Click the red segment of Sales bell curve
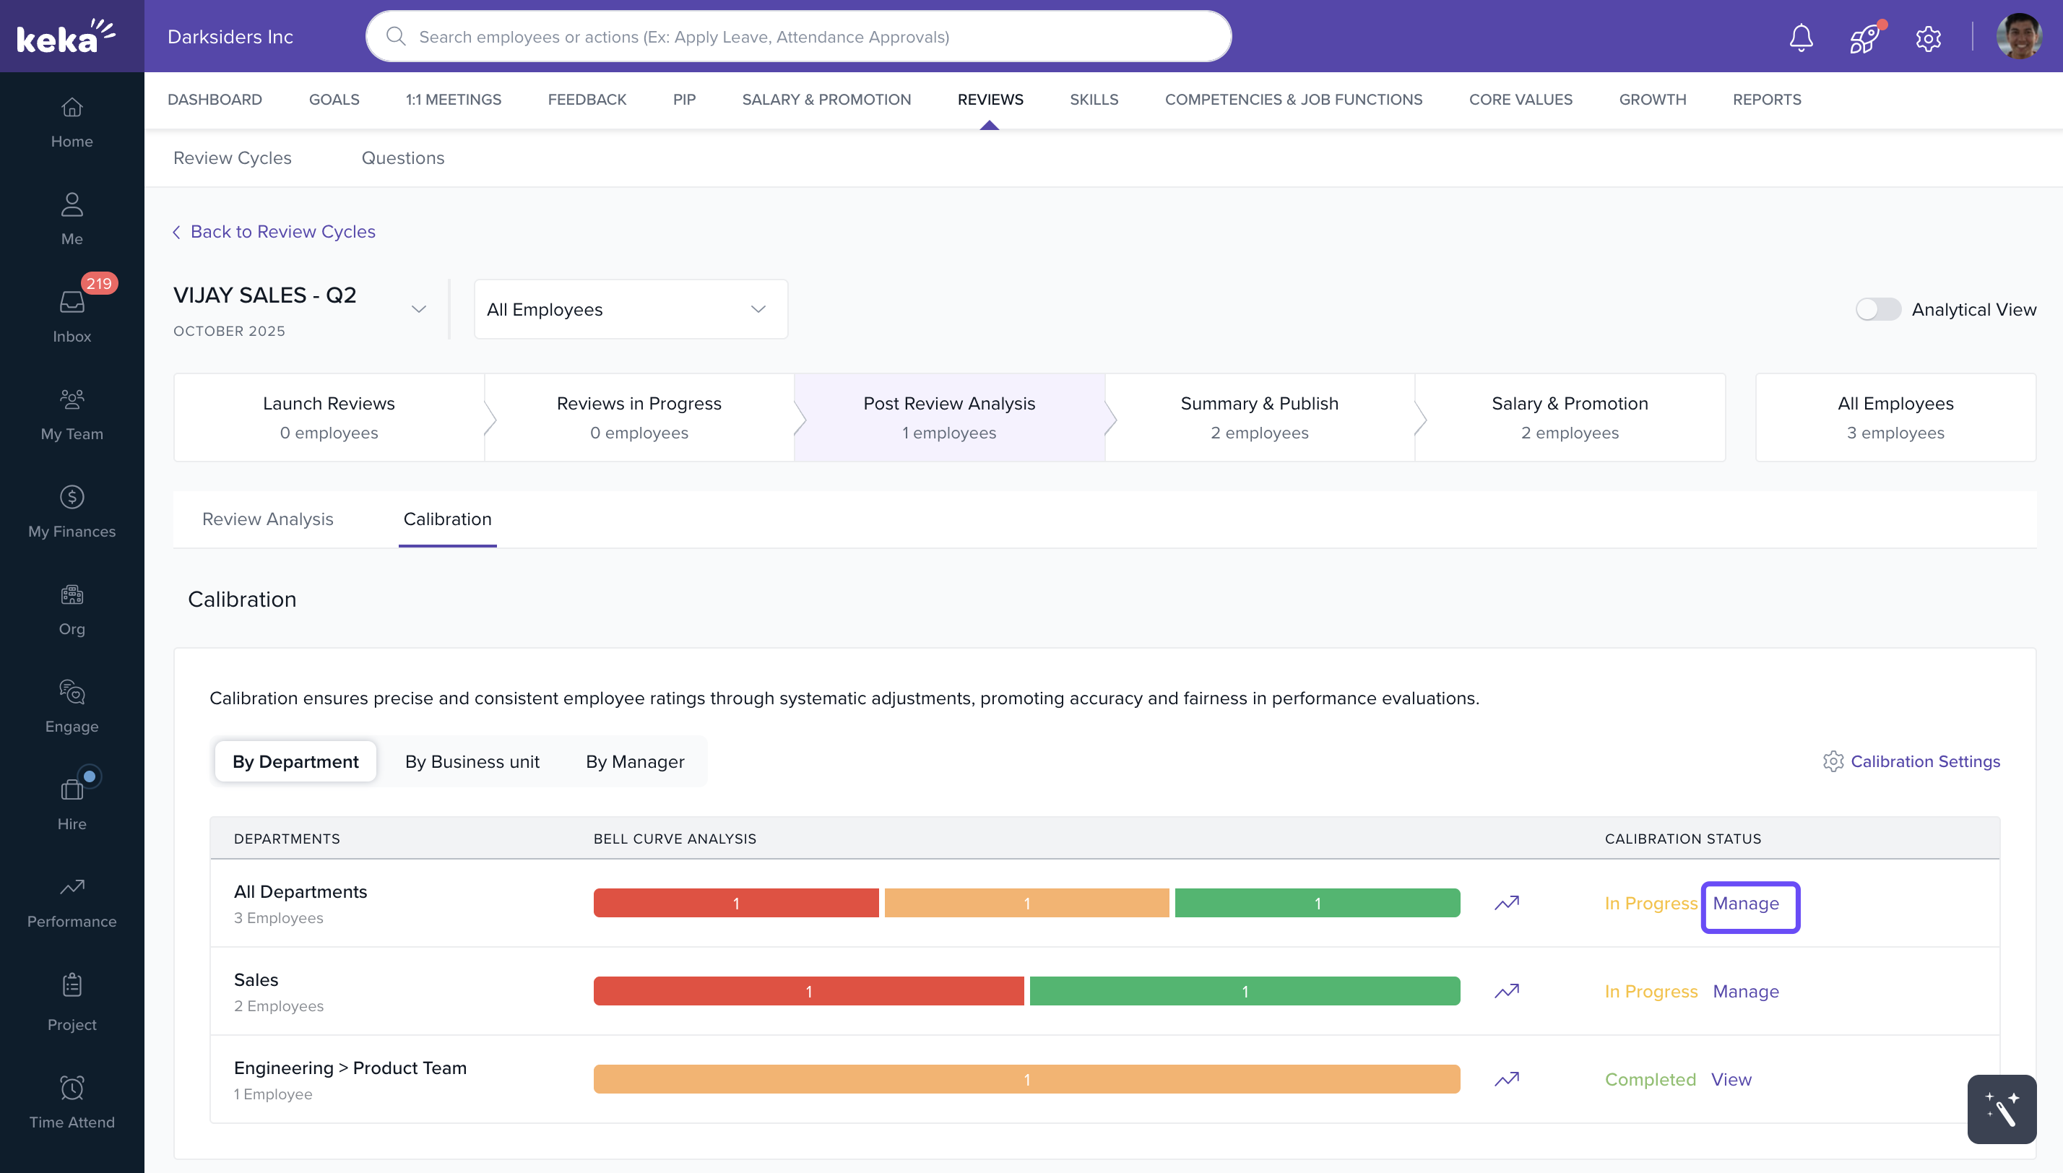2063x1173 pixels. pos(808,991)
